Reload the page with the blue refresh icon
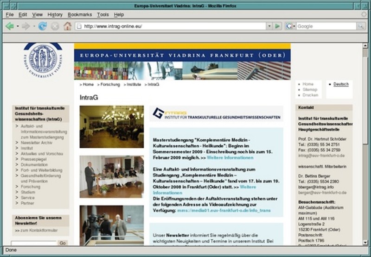371x257 pixels. (42, 26)
